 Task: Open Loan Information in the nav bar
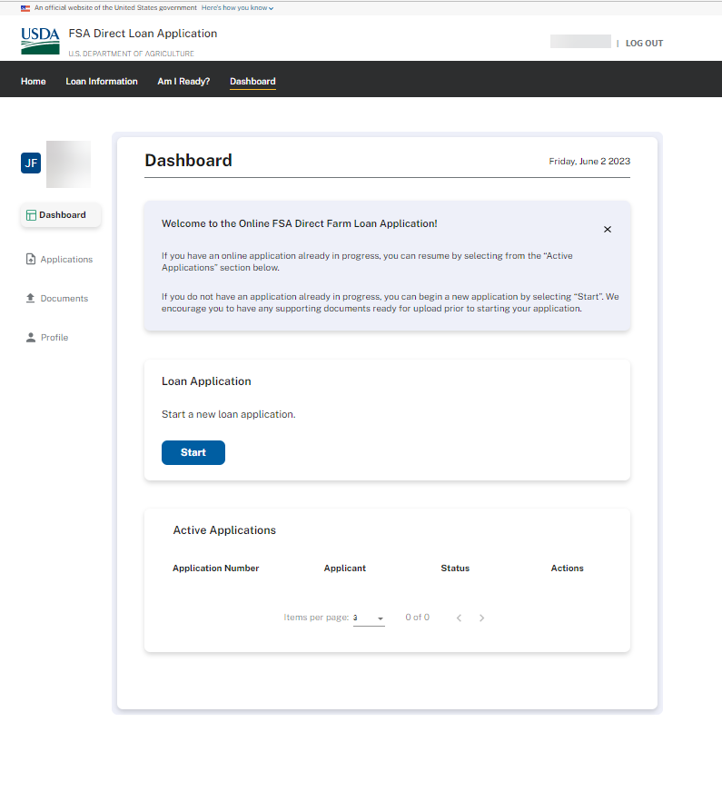tap(102, 81)
